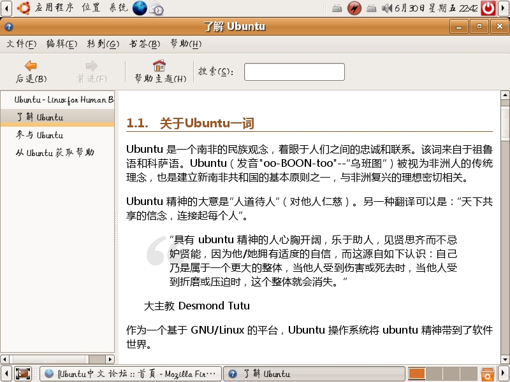The height and width of the screenshot is (382, 510).
Task: Click the bottom panel left hide arrow
Action: (6, 374)
